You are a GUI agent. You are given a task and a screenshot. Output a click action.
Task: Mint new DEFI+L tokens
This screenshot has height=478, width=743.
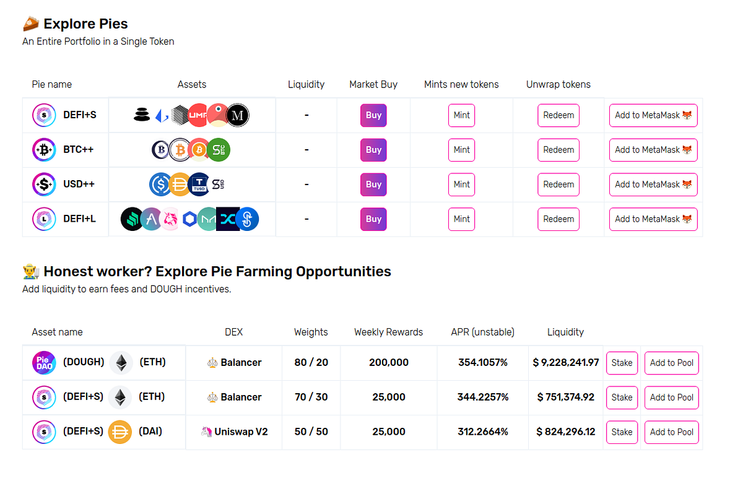(x=462, y=219)
